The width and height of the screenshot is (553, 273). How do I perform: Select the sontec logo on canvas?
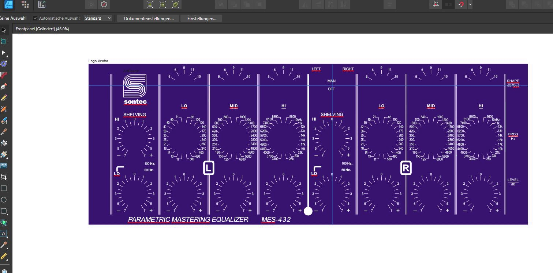point(135,89)
